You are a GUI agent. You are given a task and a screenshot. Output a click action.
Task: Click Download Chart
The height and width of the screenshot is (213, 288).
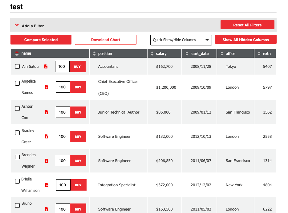click(106, 40)
